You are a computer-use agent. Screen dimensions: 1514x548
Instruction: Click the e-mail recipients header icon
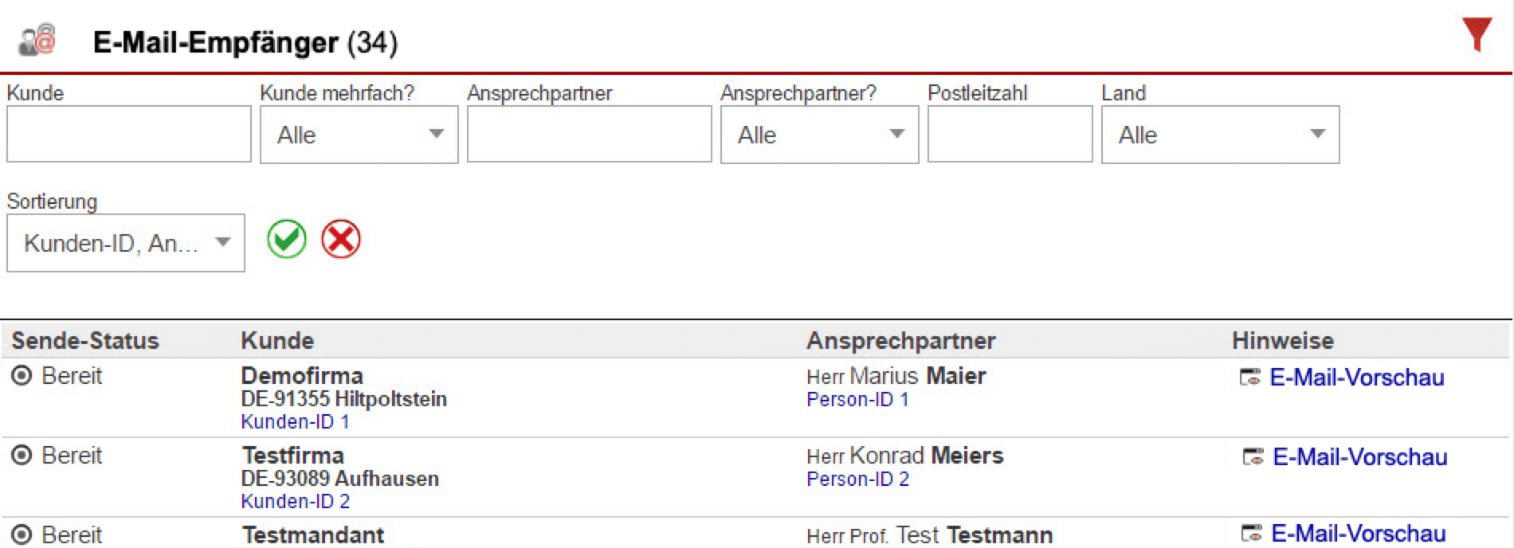pos(37,40)
